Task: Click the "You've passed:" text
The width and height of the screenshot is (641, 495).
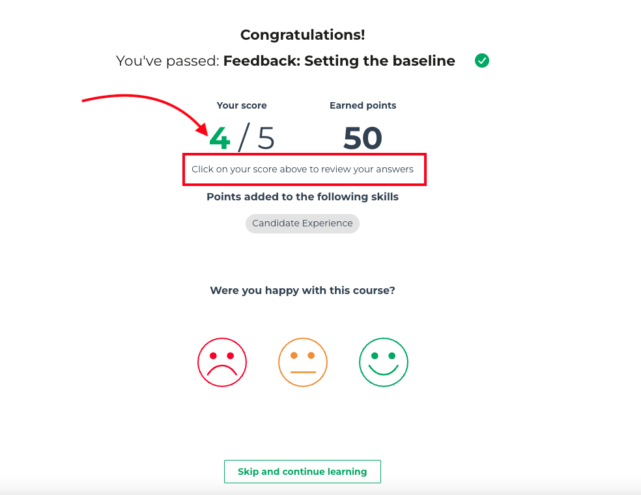Action: (168, 61)
